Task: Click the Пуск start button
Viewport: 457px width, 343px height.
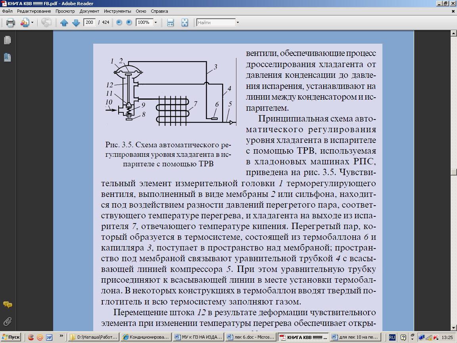Action: [11, 337]
